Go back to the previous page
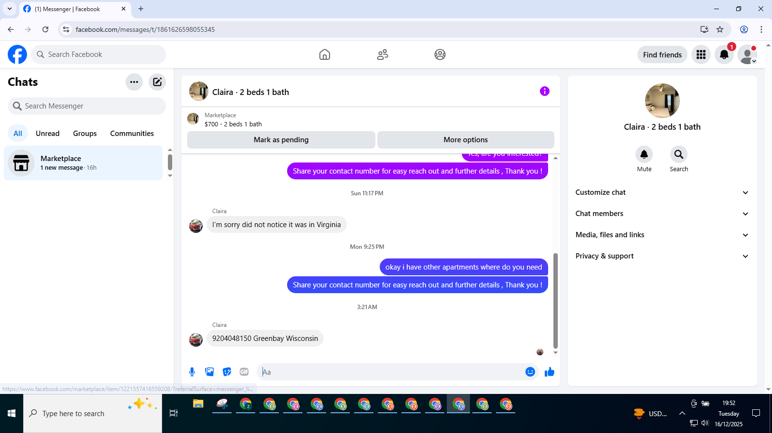This screenshot has width=772, height=433. tap(11, 29)
